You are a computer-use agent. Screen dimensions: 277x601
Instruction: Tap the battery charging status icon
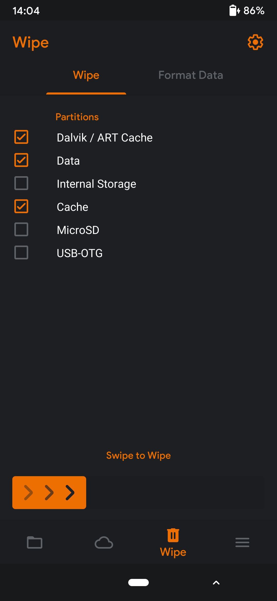234,11
